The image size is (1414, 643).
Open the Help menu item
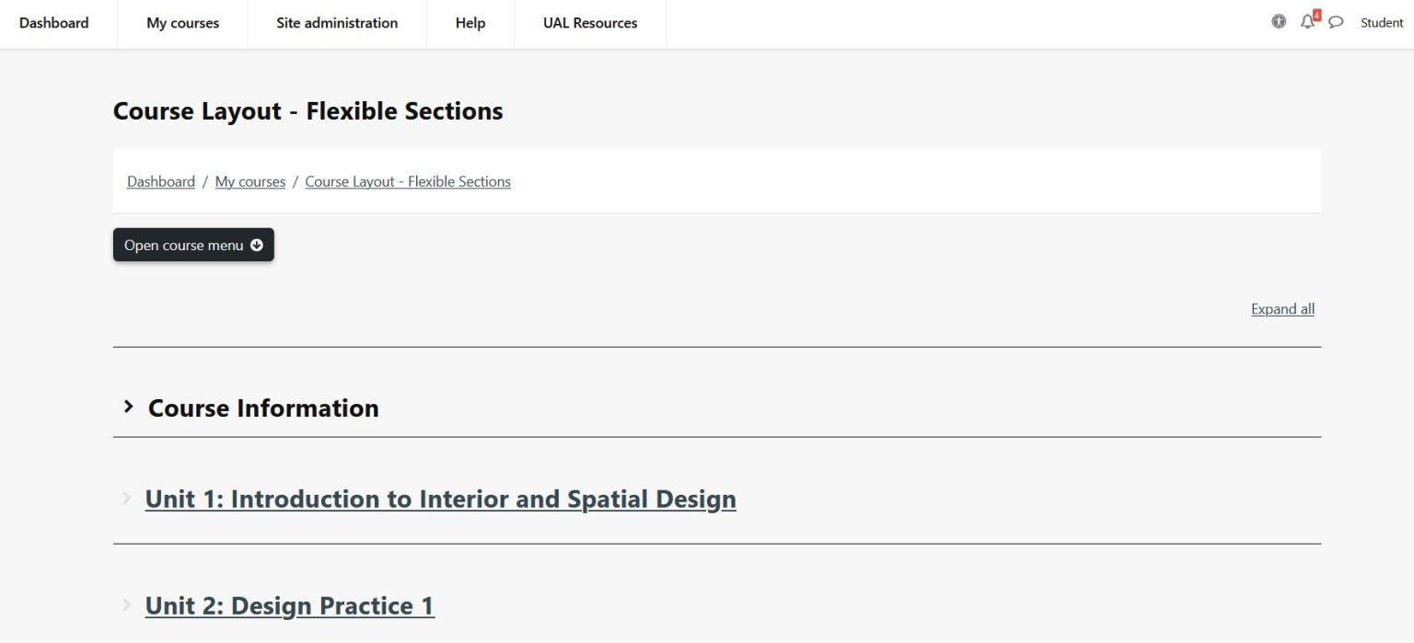[x=469, y=23]
